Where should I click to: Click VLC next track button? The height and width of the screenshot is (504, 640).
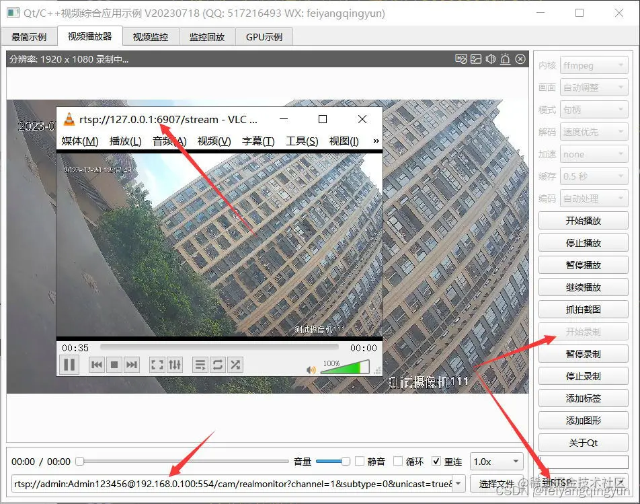point(132,365)
